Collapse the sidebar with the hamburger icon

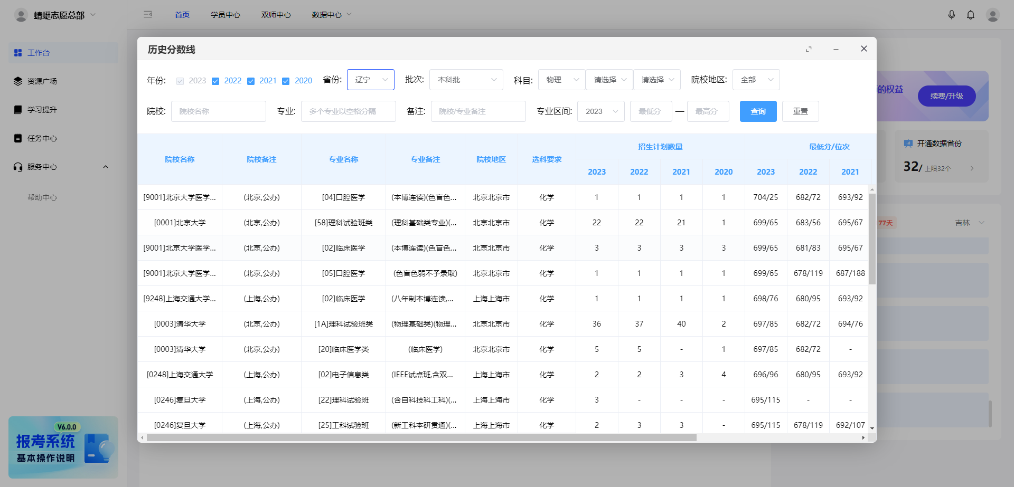[148, 15]
